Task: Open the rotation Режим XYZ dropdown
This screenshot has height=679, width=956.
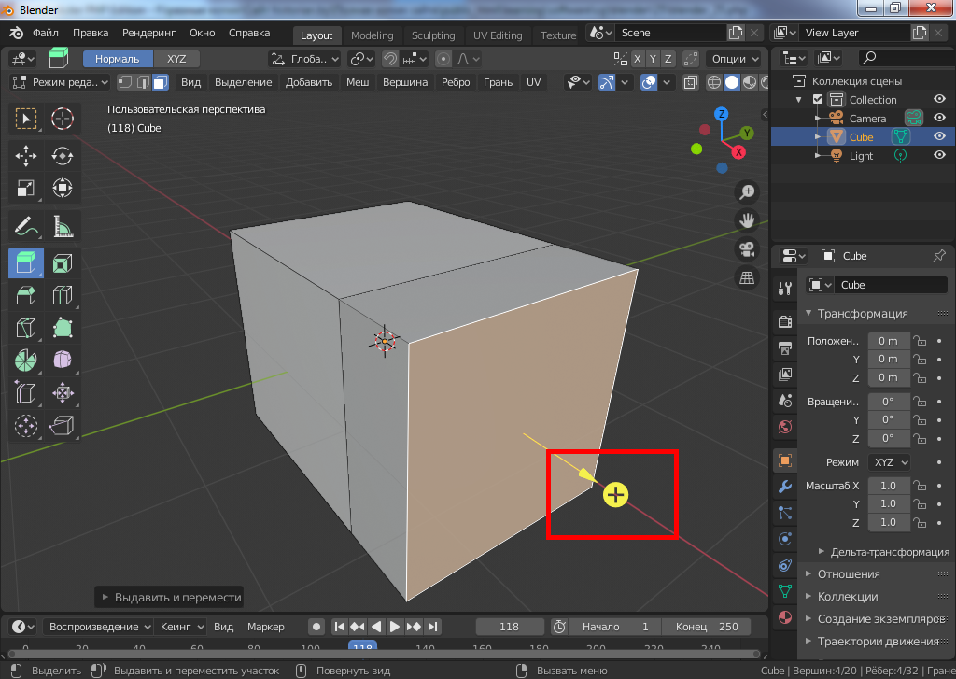Action: tap(891, 462)
